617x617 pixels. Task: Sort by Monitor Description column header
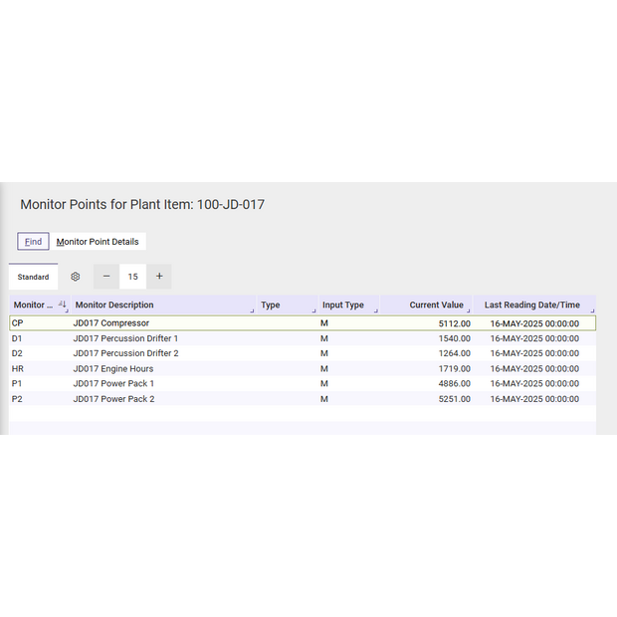coord(114,306)
